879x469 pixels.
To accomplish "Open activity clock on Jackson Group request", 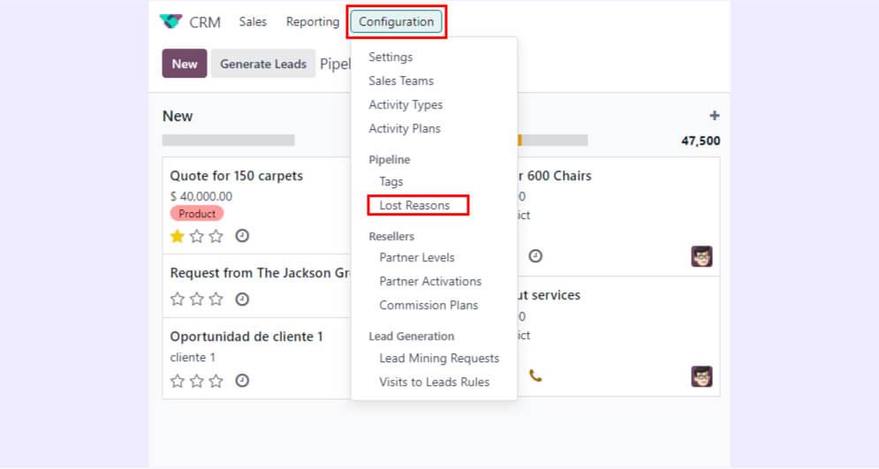I will 242,299.
